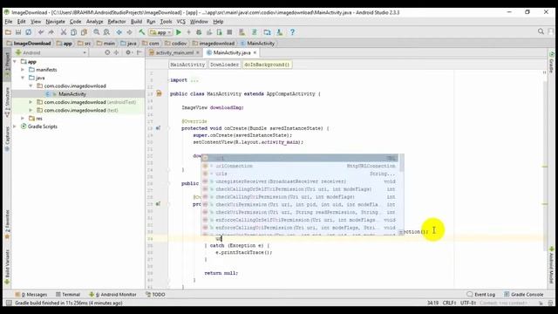Redo action via toolbar arrow

pyautogui.click(x=51, y=32)
